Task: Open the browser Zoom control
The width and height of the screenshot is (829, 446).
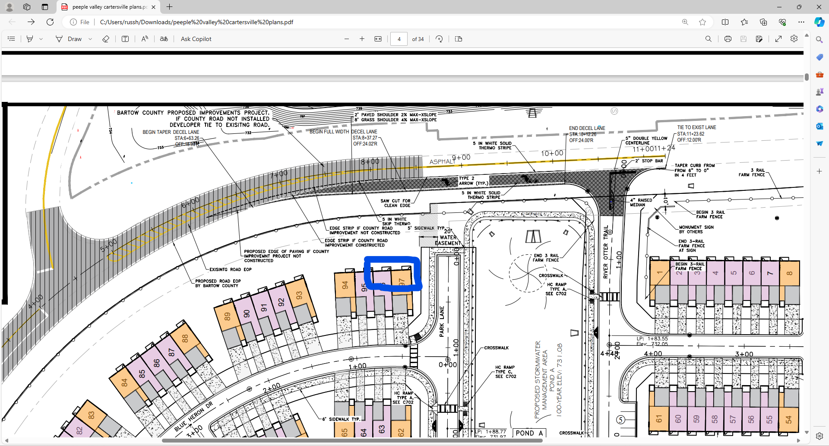Action: pos(685,22)
